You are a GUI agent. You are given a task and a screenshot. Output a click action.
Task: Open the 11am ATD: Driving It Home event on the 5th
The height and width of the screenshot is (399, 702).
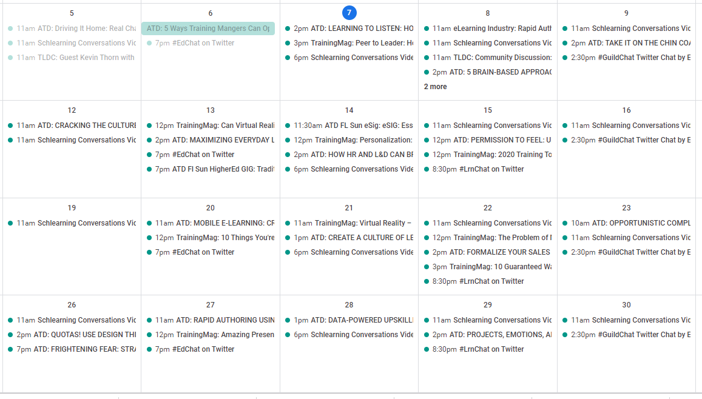pyautogui.click(x=72, y=29)
